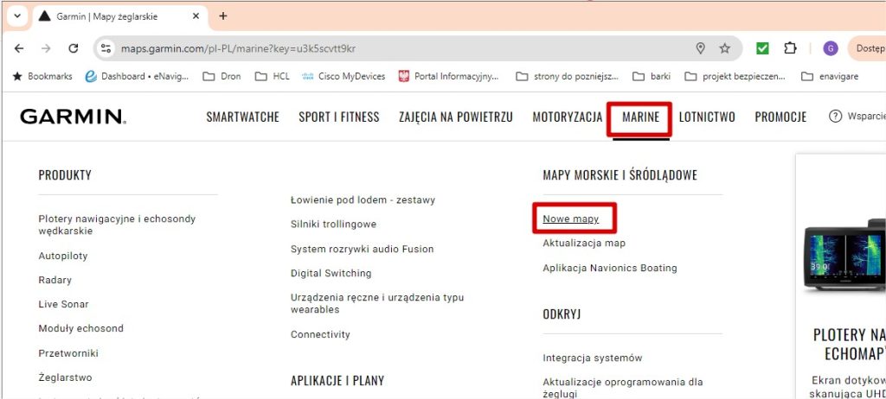Bookmark this page with star icon
886x399 pixels.
click(725, 48)
